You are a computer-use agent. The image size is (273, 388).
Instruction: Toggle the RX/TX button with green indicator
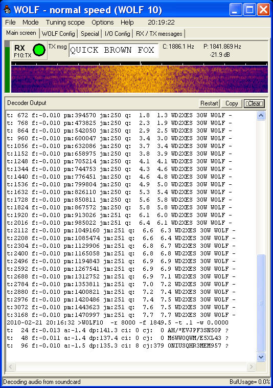click(30, 51)
